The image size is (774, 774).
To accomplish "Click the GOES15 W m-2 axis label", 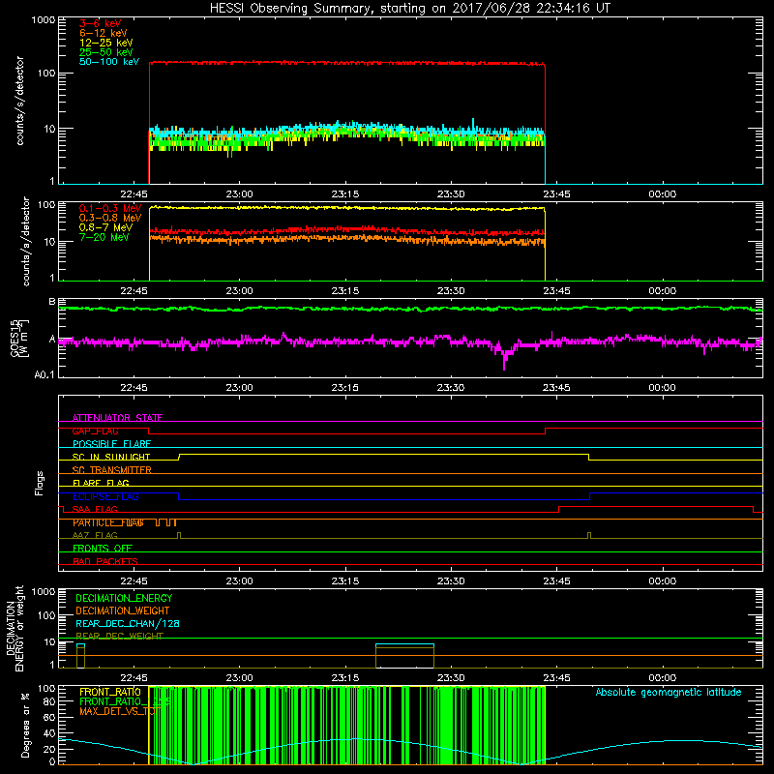I will (19, 338).
